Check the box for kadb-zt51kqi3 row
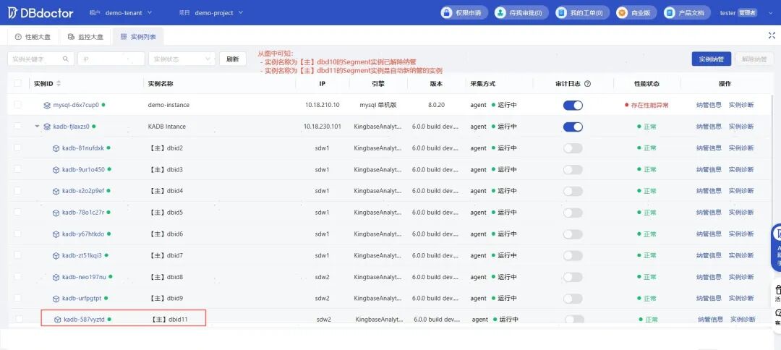The image size is (781, 350). (x=18, y=255)
